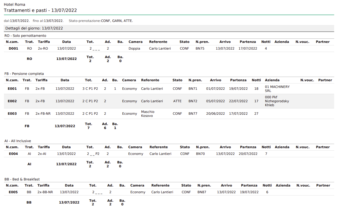
Task: Select room number E003
Action: 12,114
